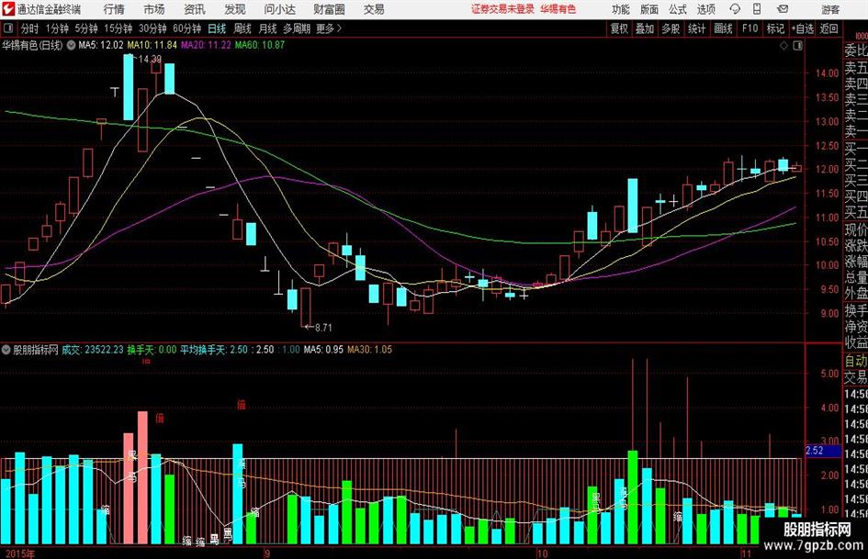This screenshot has width=868, height=559.
Task: Open the messages envelope icon
Action: (783, 9)
